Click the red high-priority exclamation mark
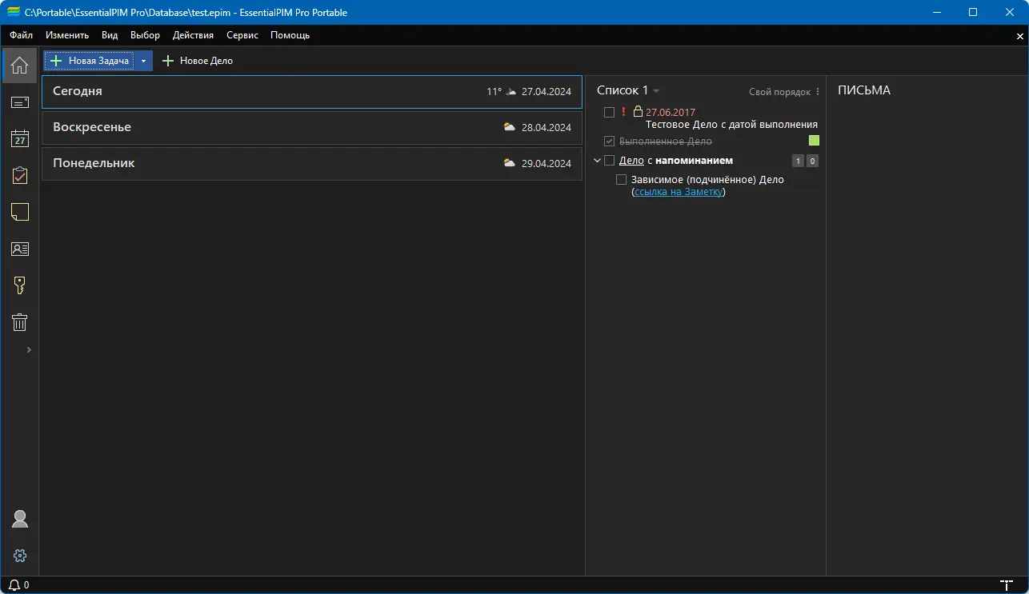The width and height of the screenshot is (1029, 594). (623, 112)
